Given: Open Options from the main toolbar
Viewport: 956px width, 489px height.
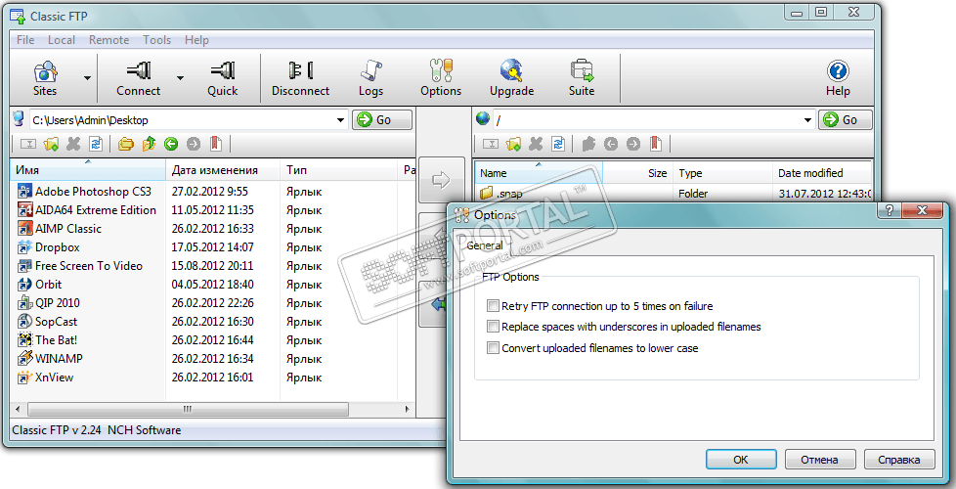Looking at the screenshot, I should click(441, 78).
